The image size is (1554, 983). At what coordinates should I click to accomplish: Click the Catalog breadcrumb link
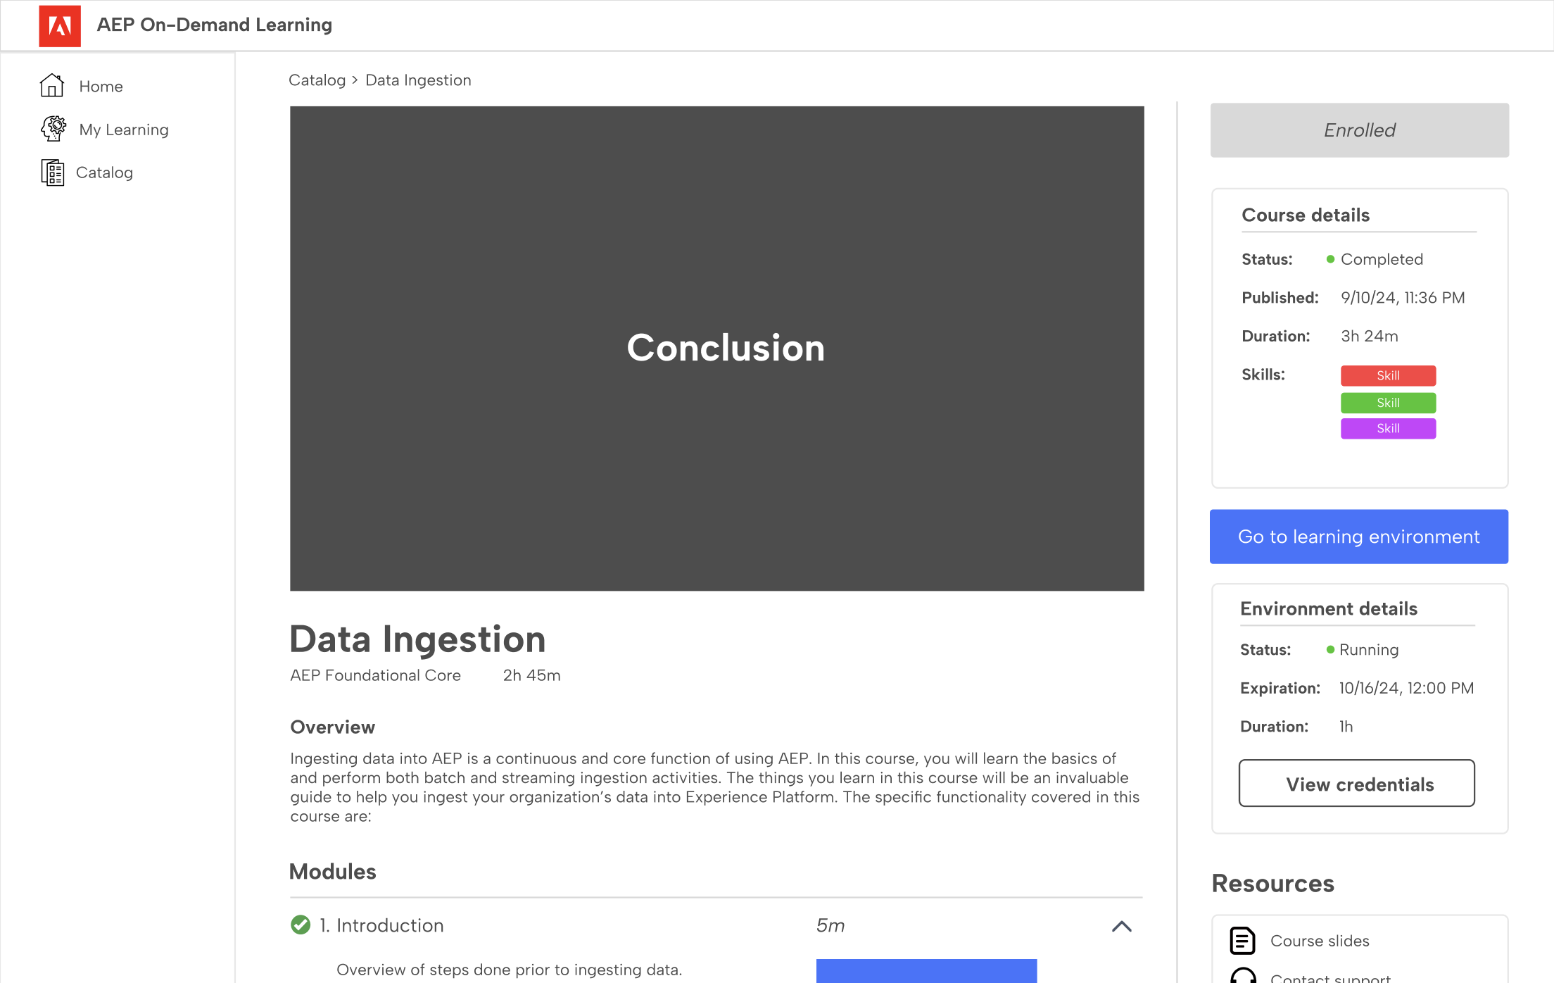[317, 80]
